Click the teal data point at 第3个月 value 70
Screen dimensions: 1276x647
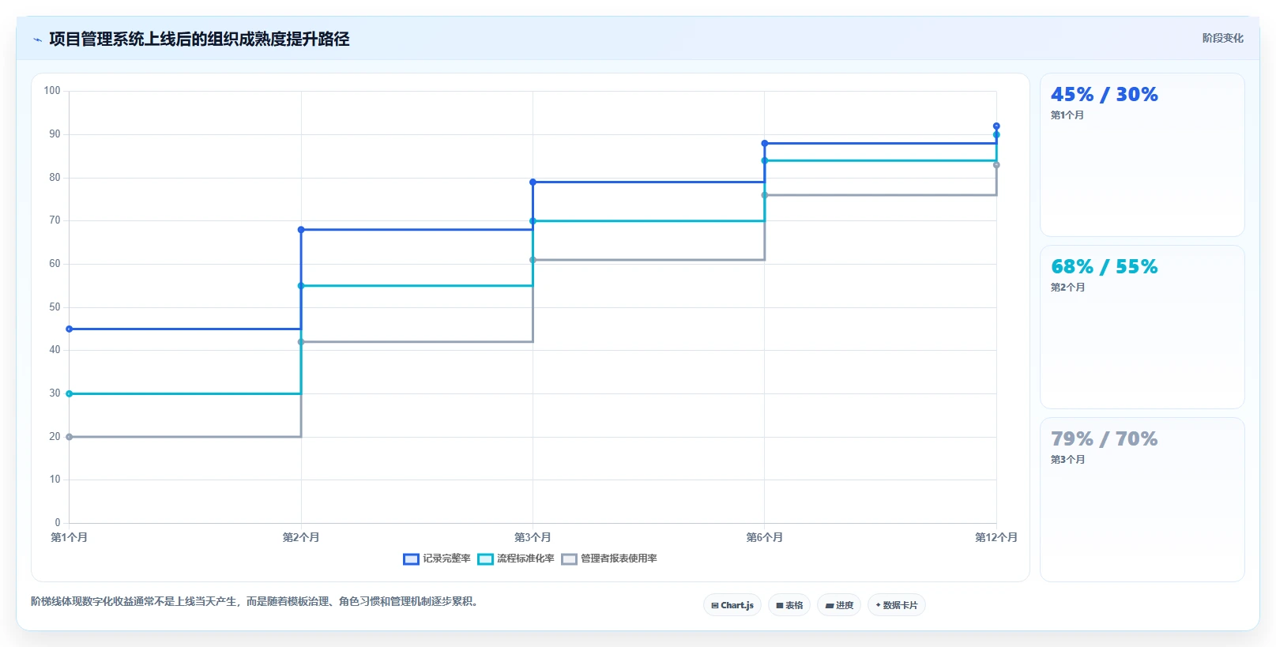point(533,221)
